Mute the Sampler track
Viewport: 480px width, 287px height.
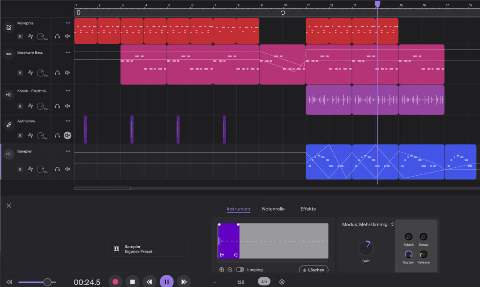(x=67, y=169)
